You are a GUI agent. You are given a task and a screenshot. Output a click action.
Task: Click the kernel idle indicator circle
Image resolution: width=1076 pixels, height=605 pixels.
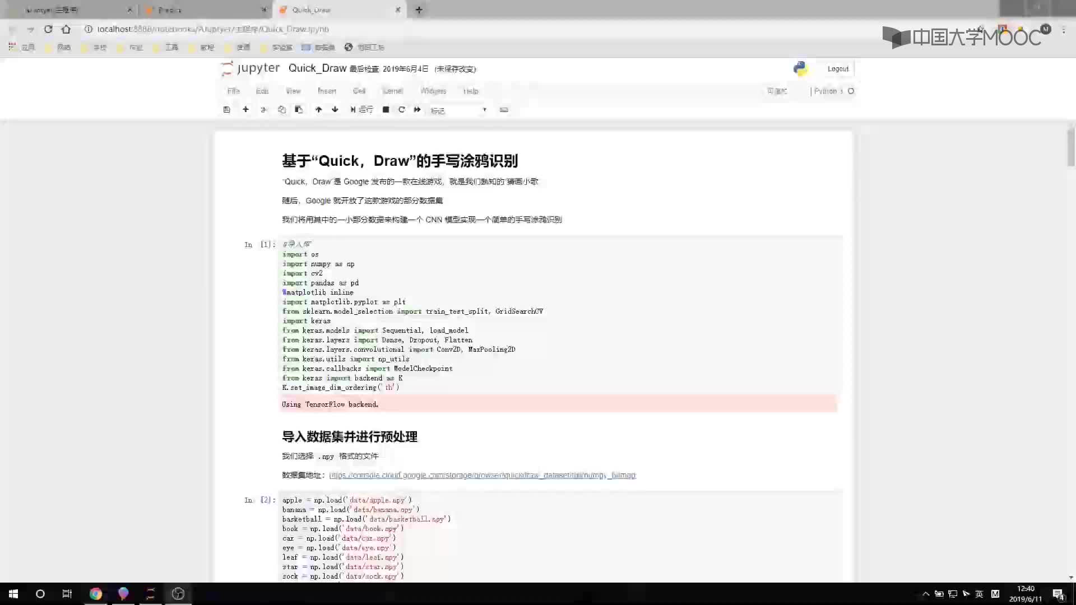[851, 91]
